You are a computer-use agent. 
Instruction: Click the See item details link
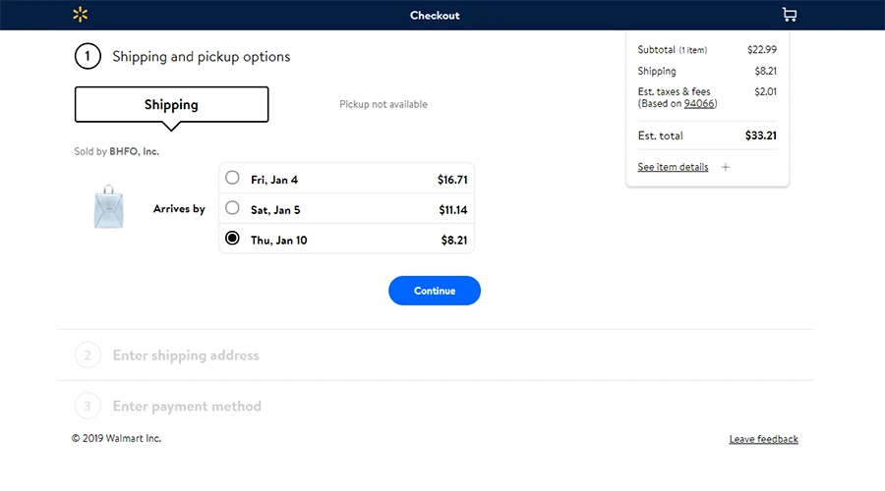tap(673, 167)
